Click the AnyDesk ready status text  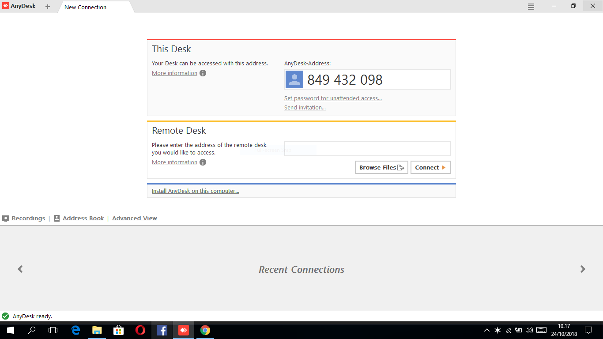pos(32,316)
